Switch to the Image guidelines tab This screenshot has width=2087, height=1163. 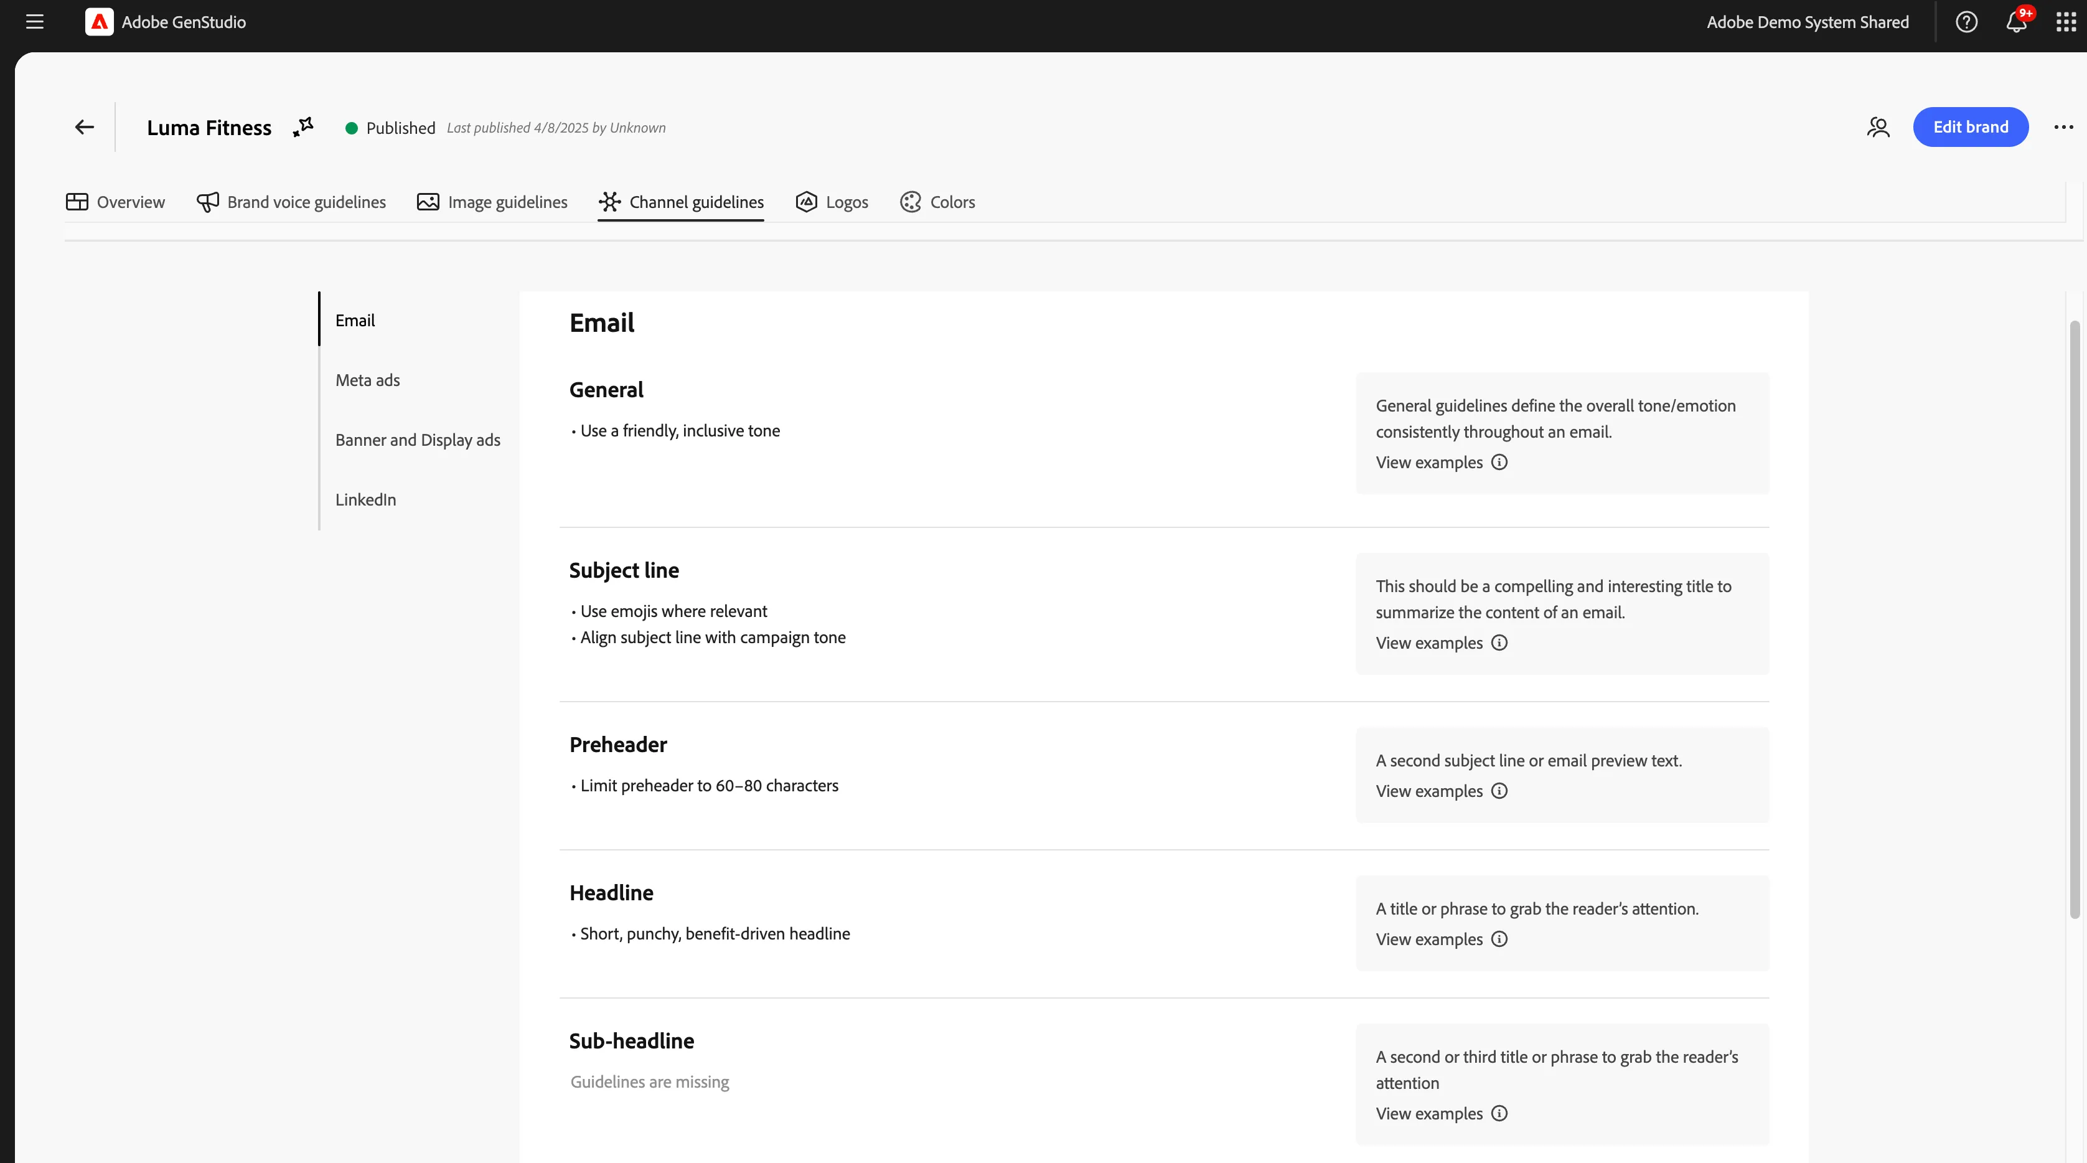pyautogui.click(x=492, y=202)
